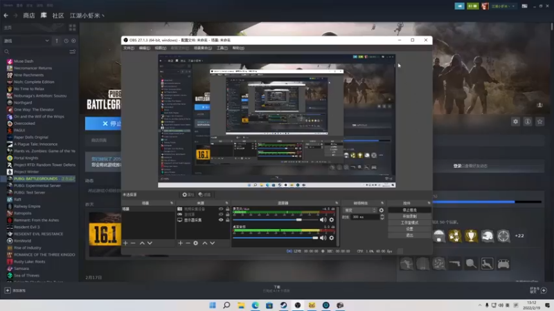Open 文件 menu in OBS menu bar
Screen dimensions: 554x311
[x=129, y=48]
